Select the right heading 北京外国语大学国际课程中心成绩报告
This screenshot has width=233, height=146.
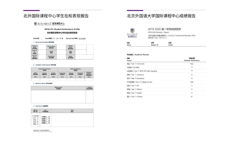coord(161,16)
